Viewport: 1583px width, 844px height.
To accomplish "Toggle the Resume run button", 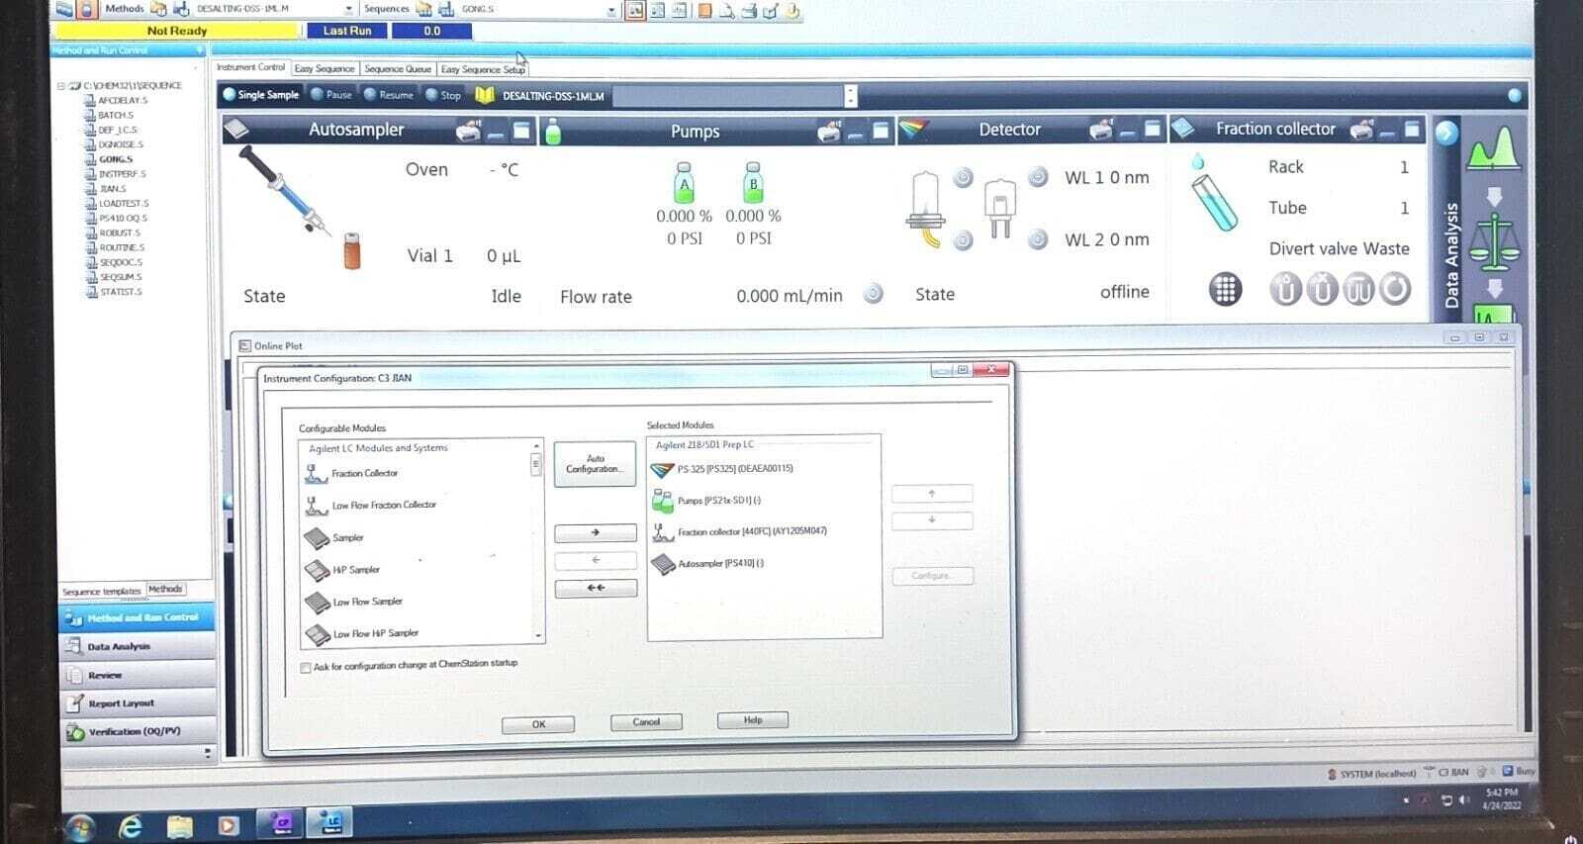I will click(389, 95).
